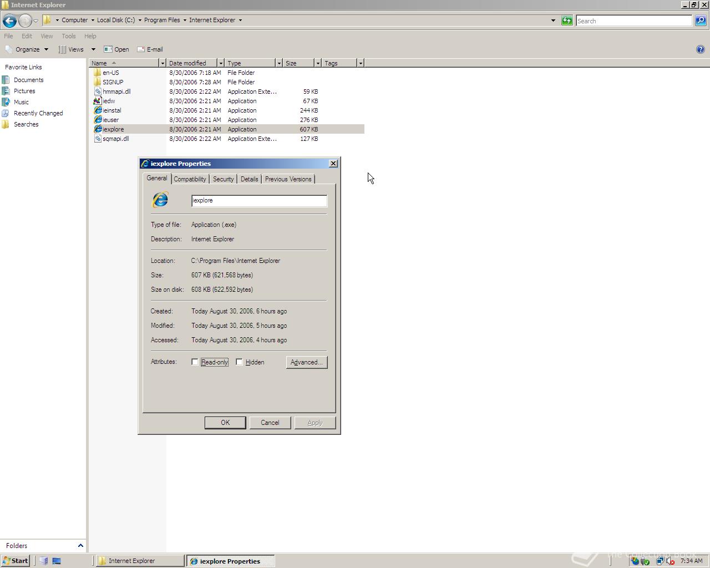The width and height of the screenshot is (710, 568).
Task: Toggle the Read-only attribute checkbox
Action: pos(195,362)
